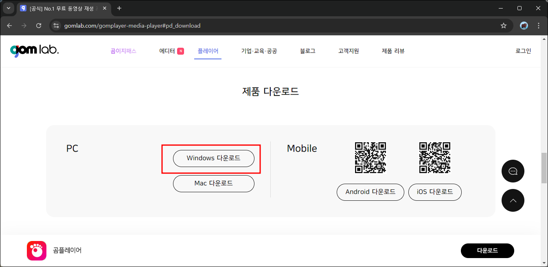Click the page vertical scrollbar thumb

pos(544,168)
